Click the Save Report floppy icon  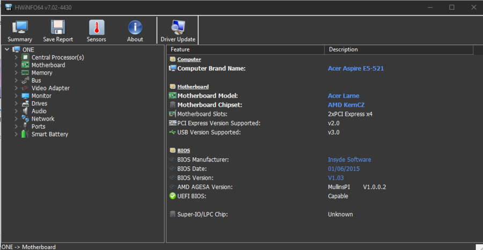coord(57,27)
